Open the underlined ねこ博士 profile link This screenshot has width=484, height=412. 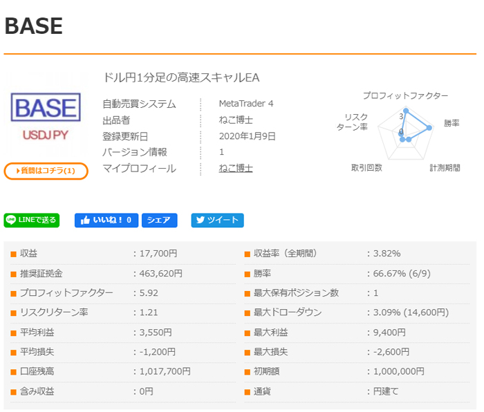pos(235,168)
